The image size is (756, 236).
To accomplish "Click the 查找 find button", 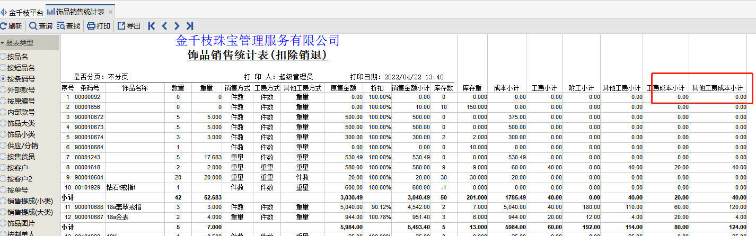I will (x=68, y=26).
